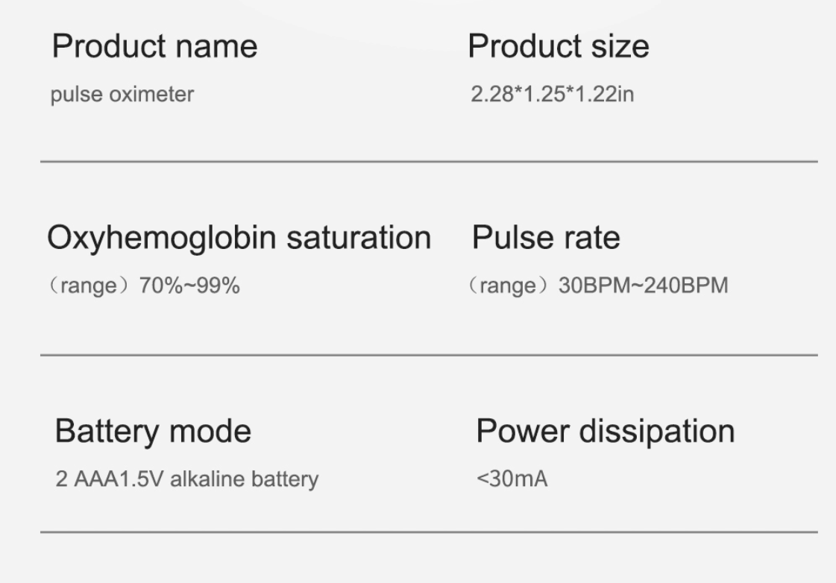Image resolution: width=836 pixels, height=583 pixels.
Task: Click the divider line below Pulse rate
Action: (x=429, y=354)
